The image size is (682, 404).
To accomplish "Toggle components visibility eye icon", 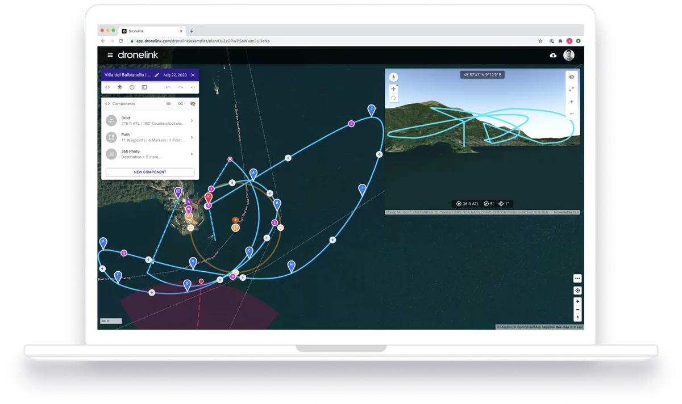I will coord(193,104).
